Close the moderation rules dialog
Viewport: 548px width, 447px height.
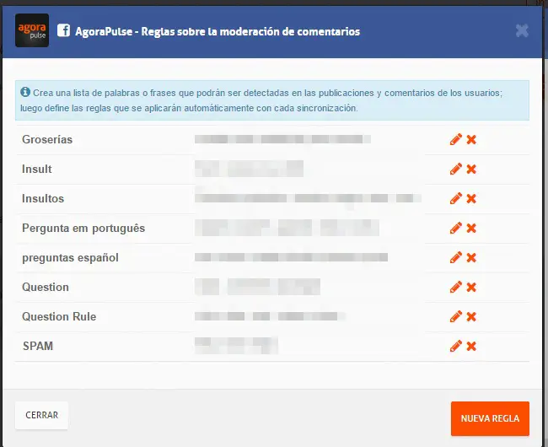point(522,31)
